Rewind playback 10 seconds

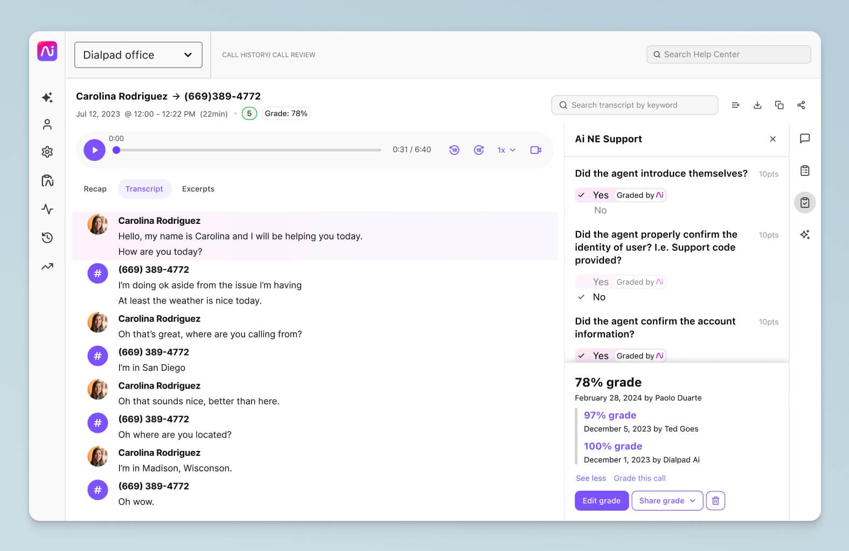click(x=454, y=150)
